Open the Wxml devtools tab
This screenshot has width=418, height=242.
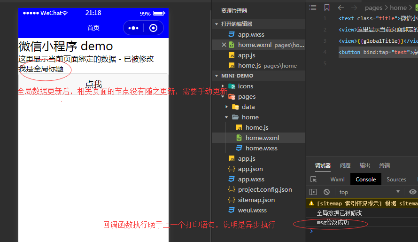click(337, 180)
